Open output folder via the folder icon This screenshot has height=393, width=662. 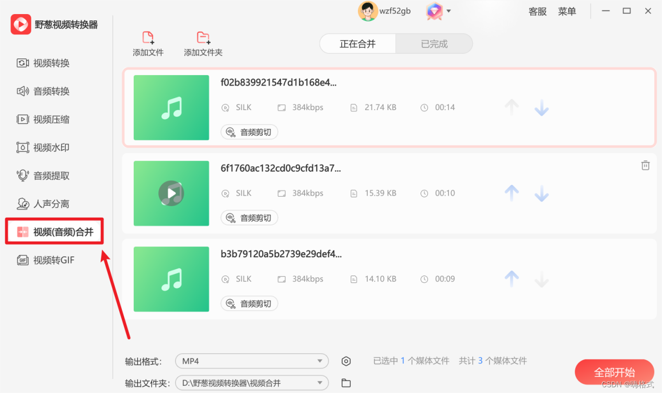click(x=346, y=383)
